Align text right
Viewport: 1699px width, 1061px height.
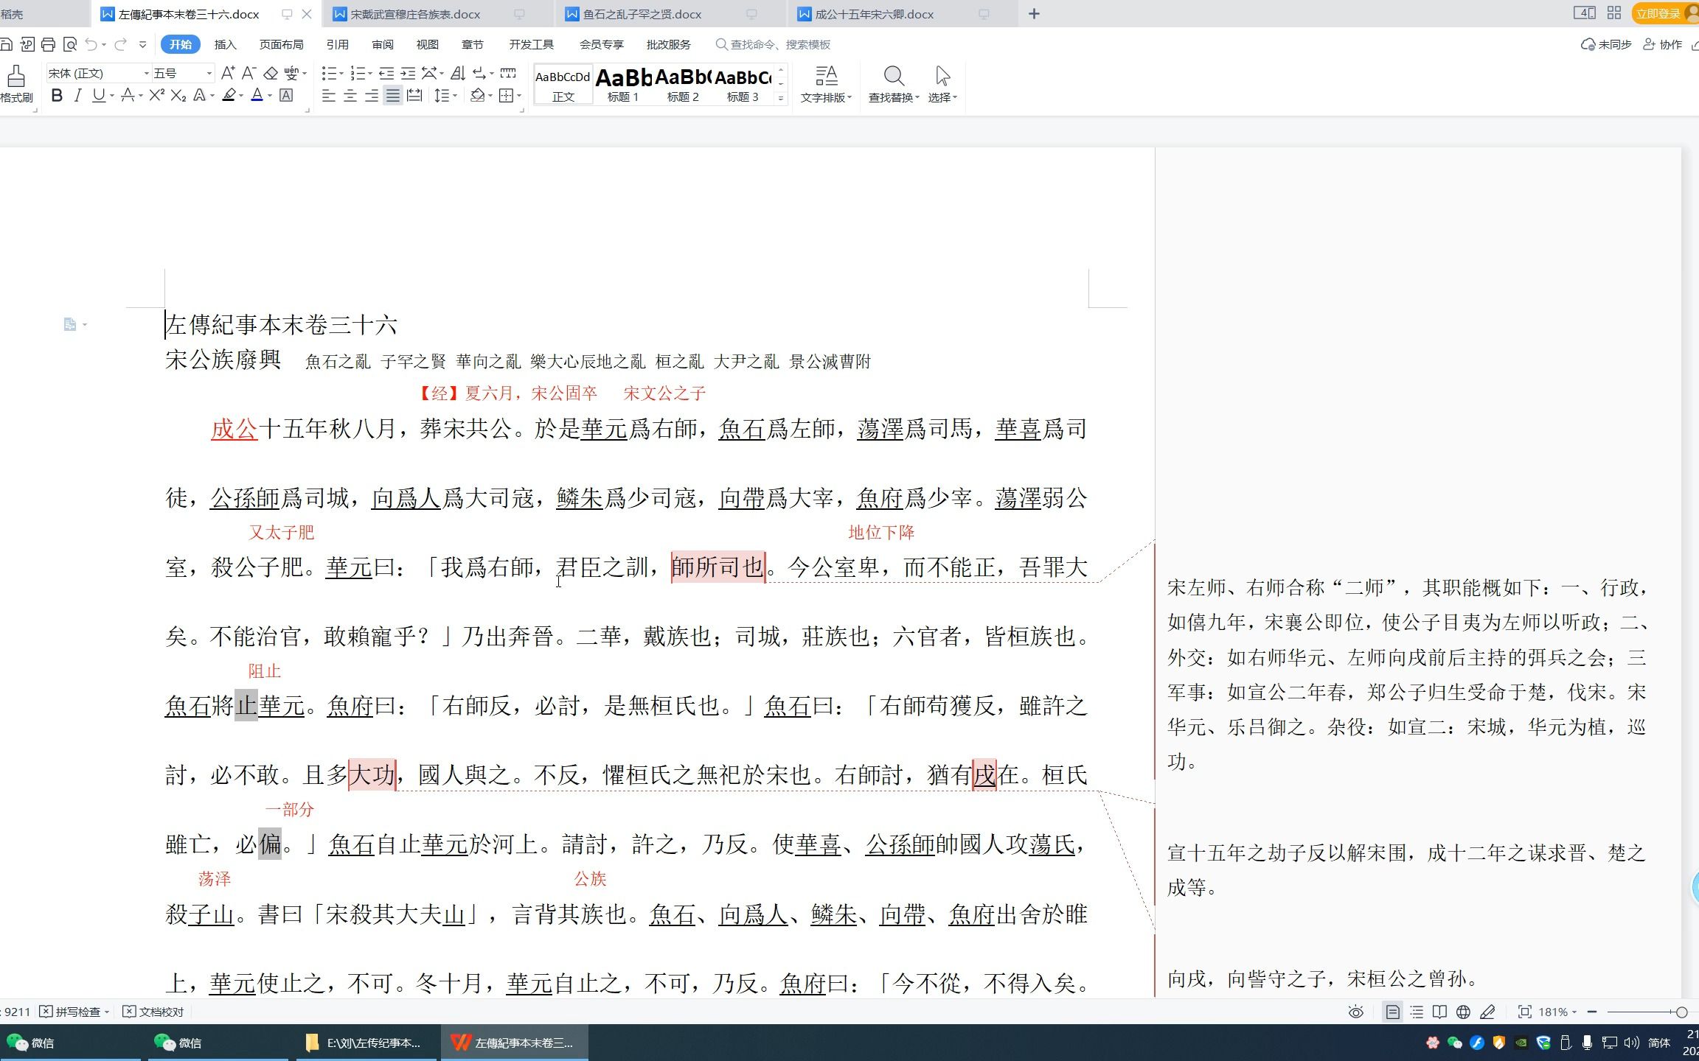(372, 96)
